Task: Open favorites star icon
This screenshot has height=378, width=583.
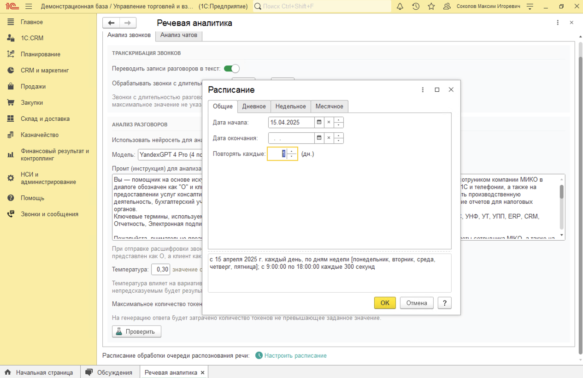Action: point(431,6)
